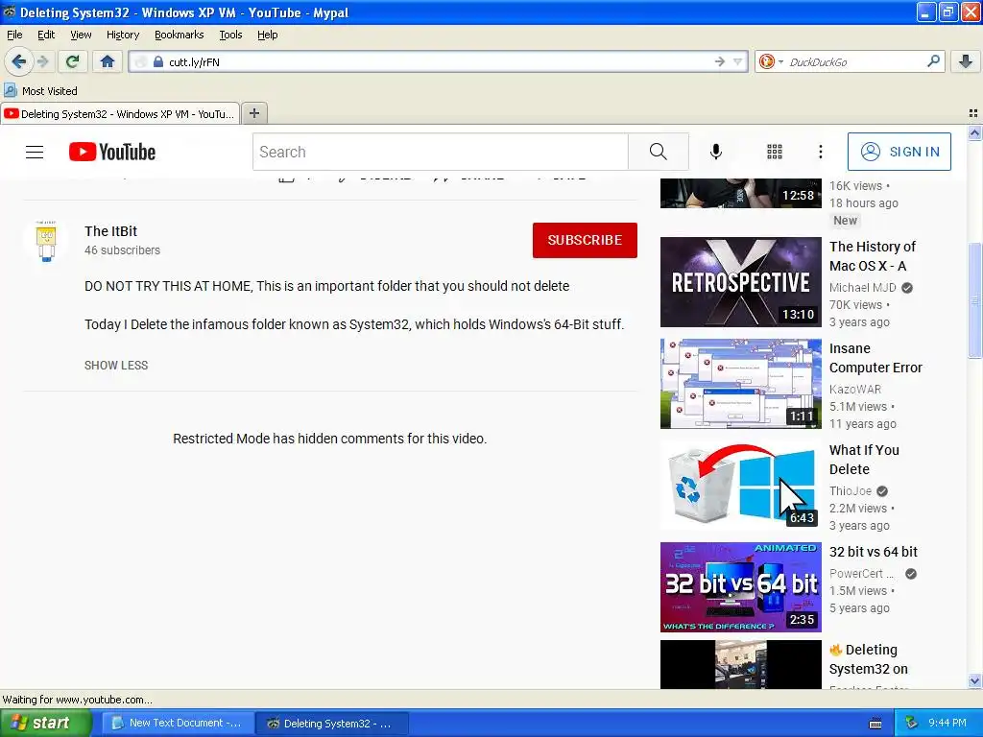The height and width of the screenshot is (737, 983).
Task: Click inside the address bar URL field
Action: coord(439,61)
